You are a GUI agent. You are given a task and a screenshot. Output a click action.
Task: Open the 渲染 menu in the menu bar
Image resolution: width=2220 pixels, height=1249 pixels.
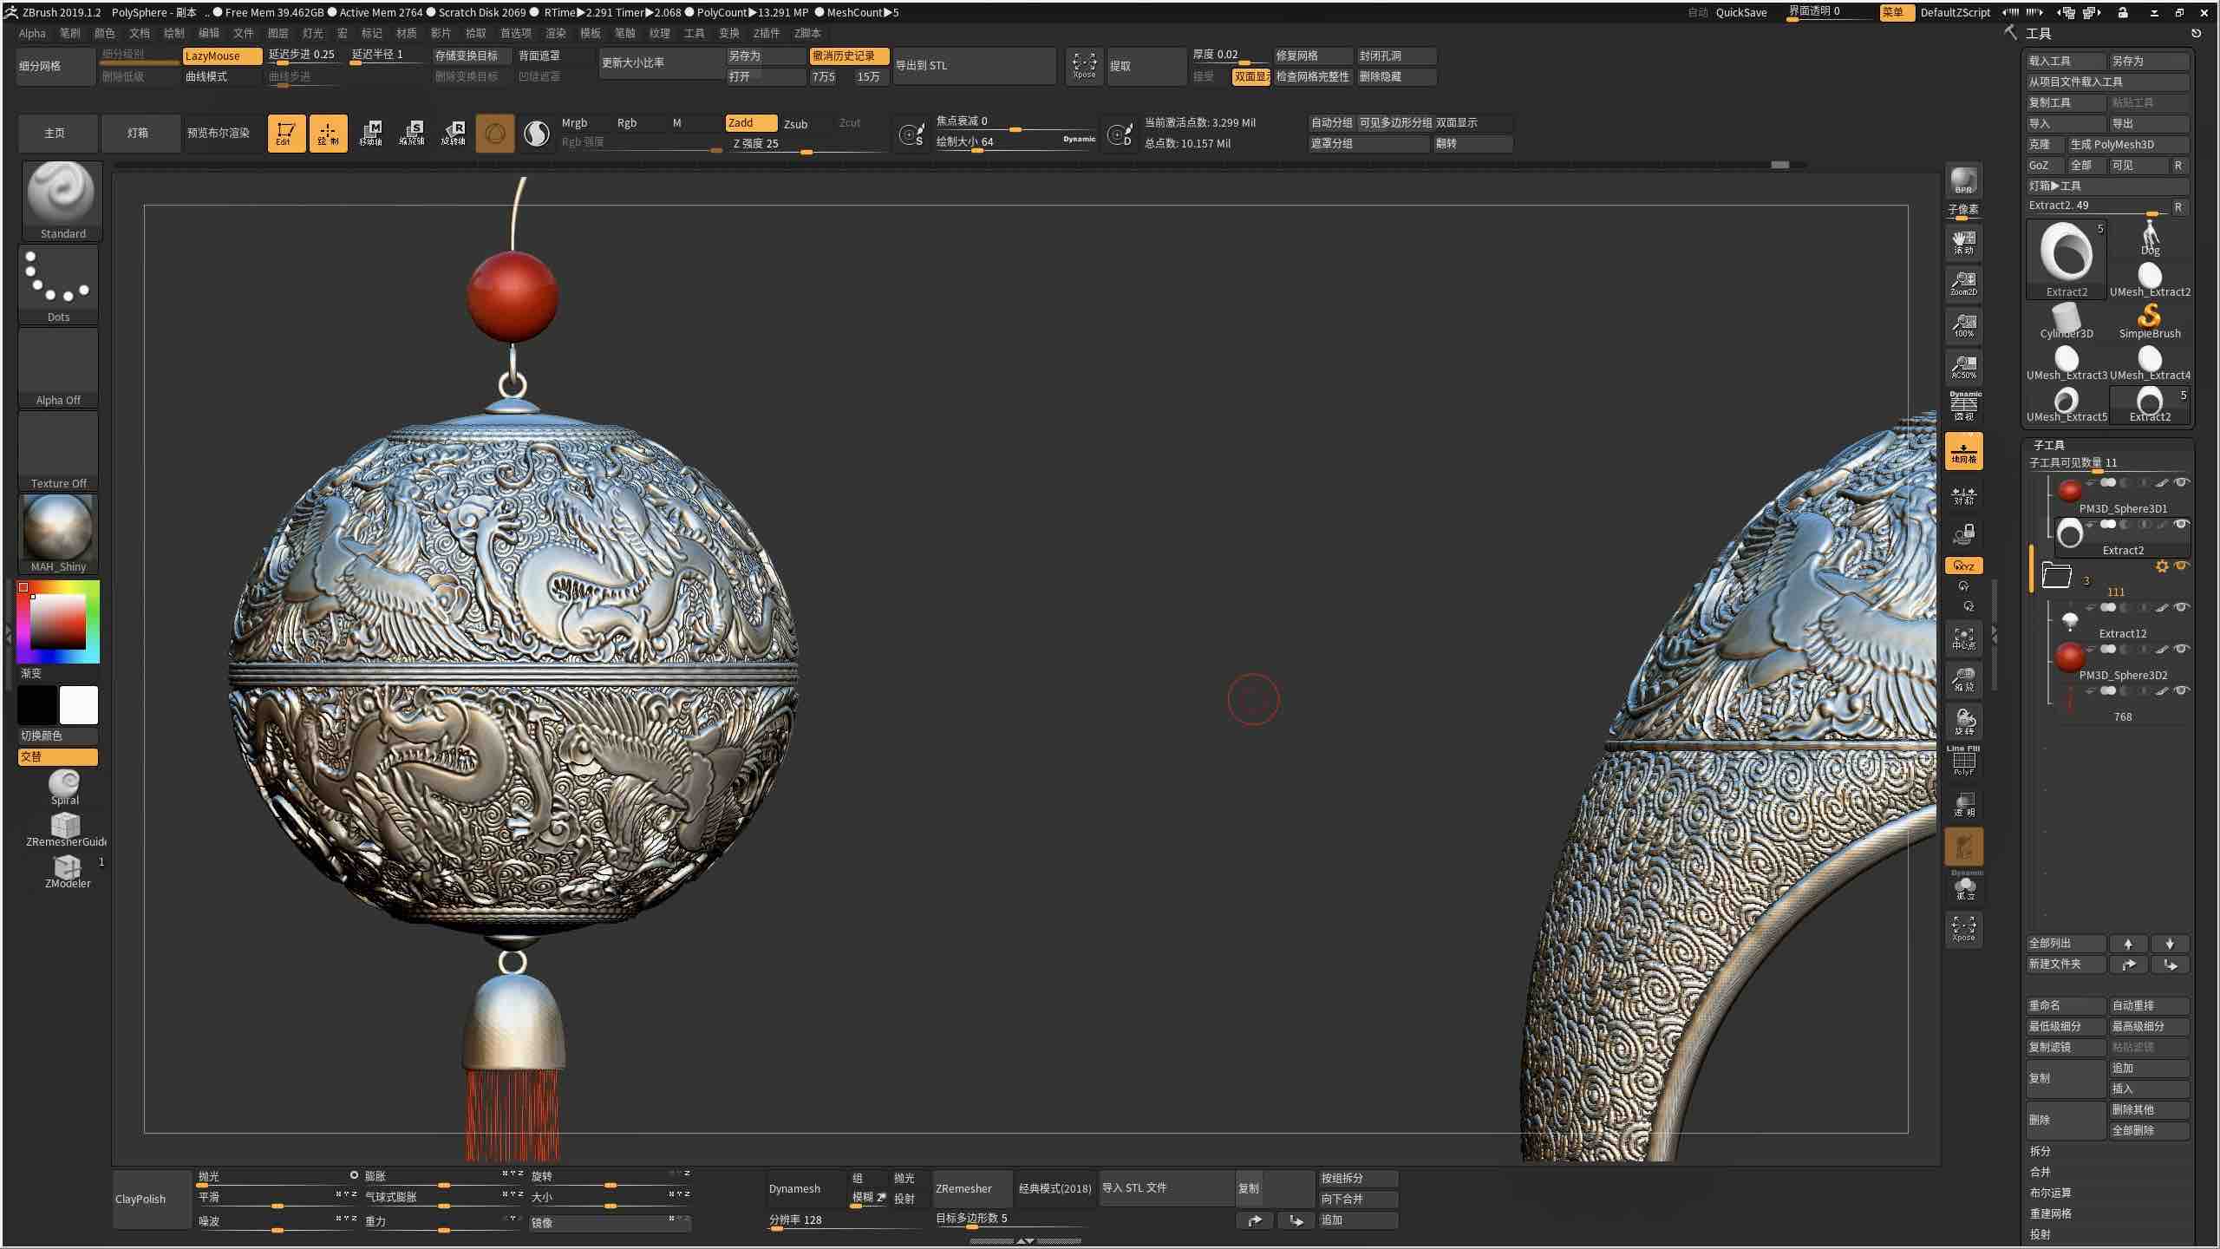(554, 33)
